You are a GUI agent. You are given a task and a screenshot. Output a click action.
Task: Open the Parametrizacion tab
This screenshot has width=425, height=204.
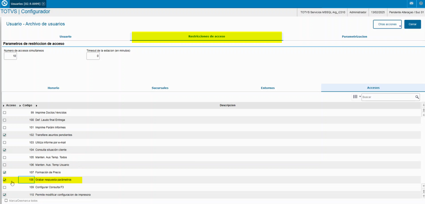click(354, 37)
